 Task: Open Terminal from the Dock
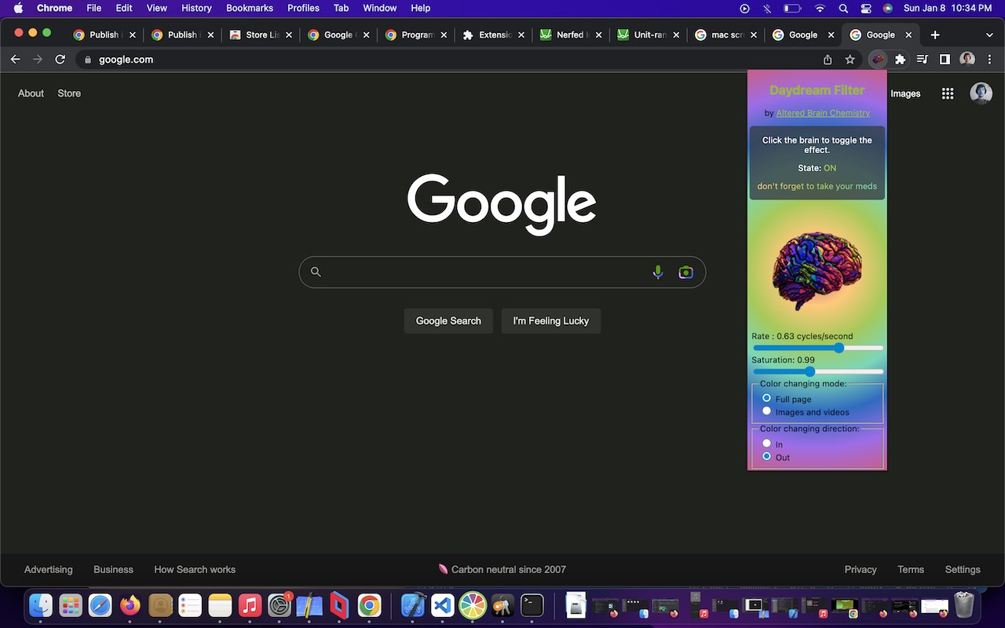click(532, 605)
